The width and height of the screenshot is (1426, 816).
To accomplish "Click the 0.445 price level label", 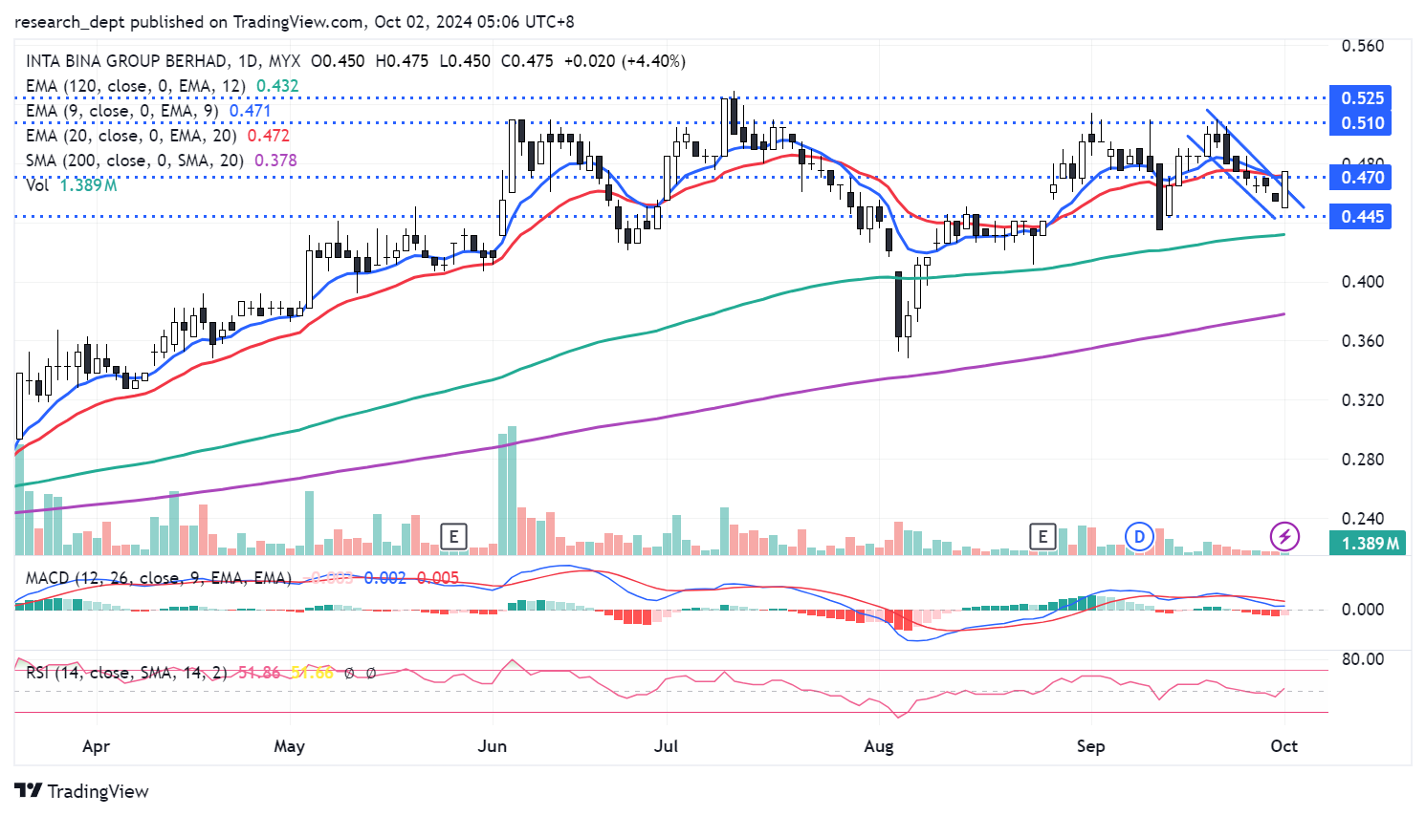I will pos(1362,217).
